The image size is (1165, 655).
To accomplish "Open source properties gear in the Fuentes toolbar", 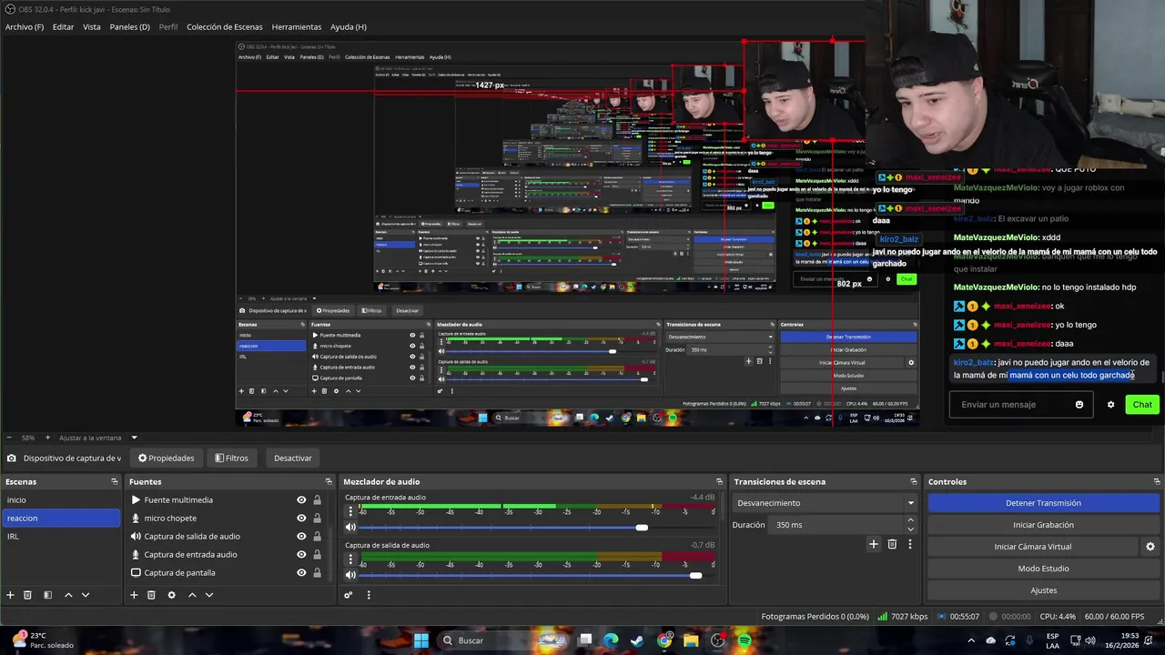I will pyautogui.click(x=171, y=595).
